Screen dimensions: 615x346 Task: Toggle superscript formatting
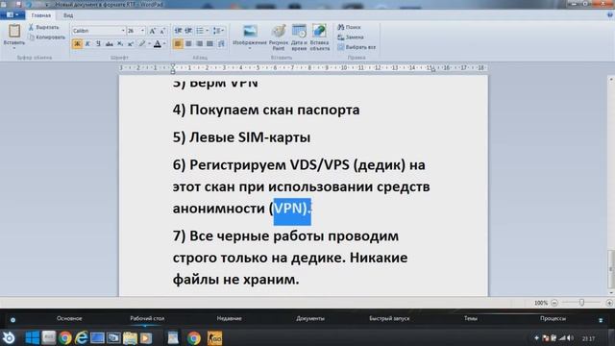[x=131, y=43]
